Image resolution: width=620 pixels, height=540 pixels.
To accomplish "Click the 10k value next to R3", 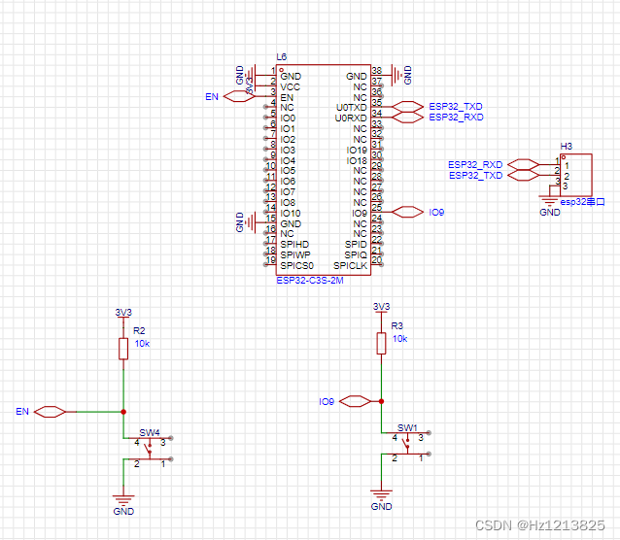I will [x=399, y=338].
